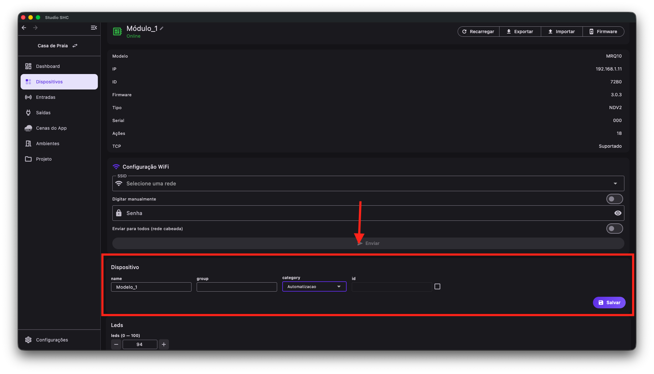654x374 pixels.
Task: Open Projeto section
Action: [x=59, y=159]
